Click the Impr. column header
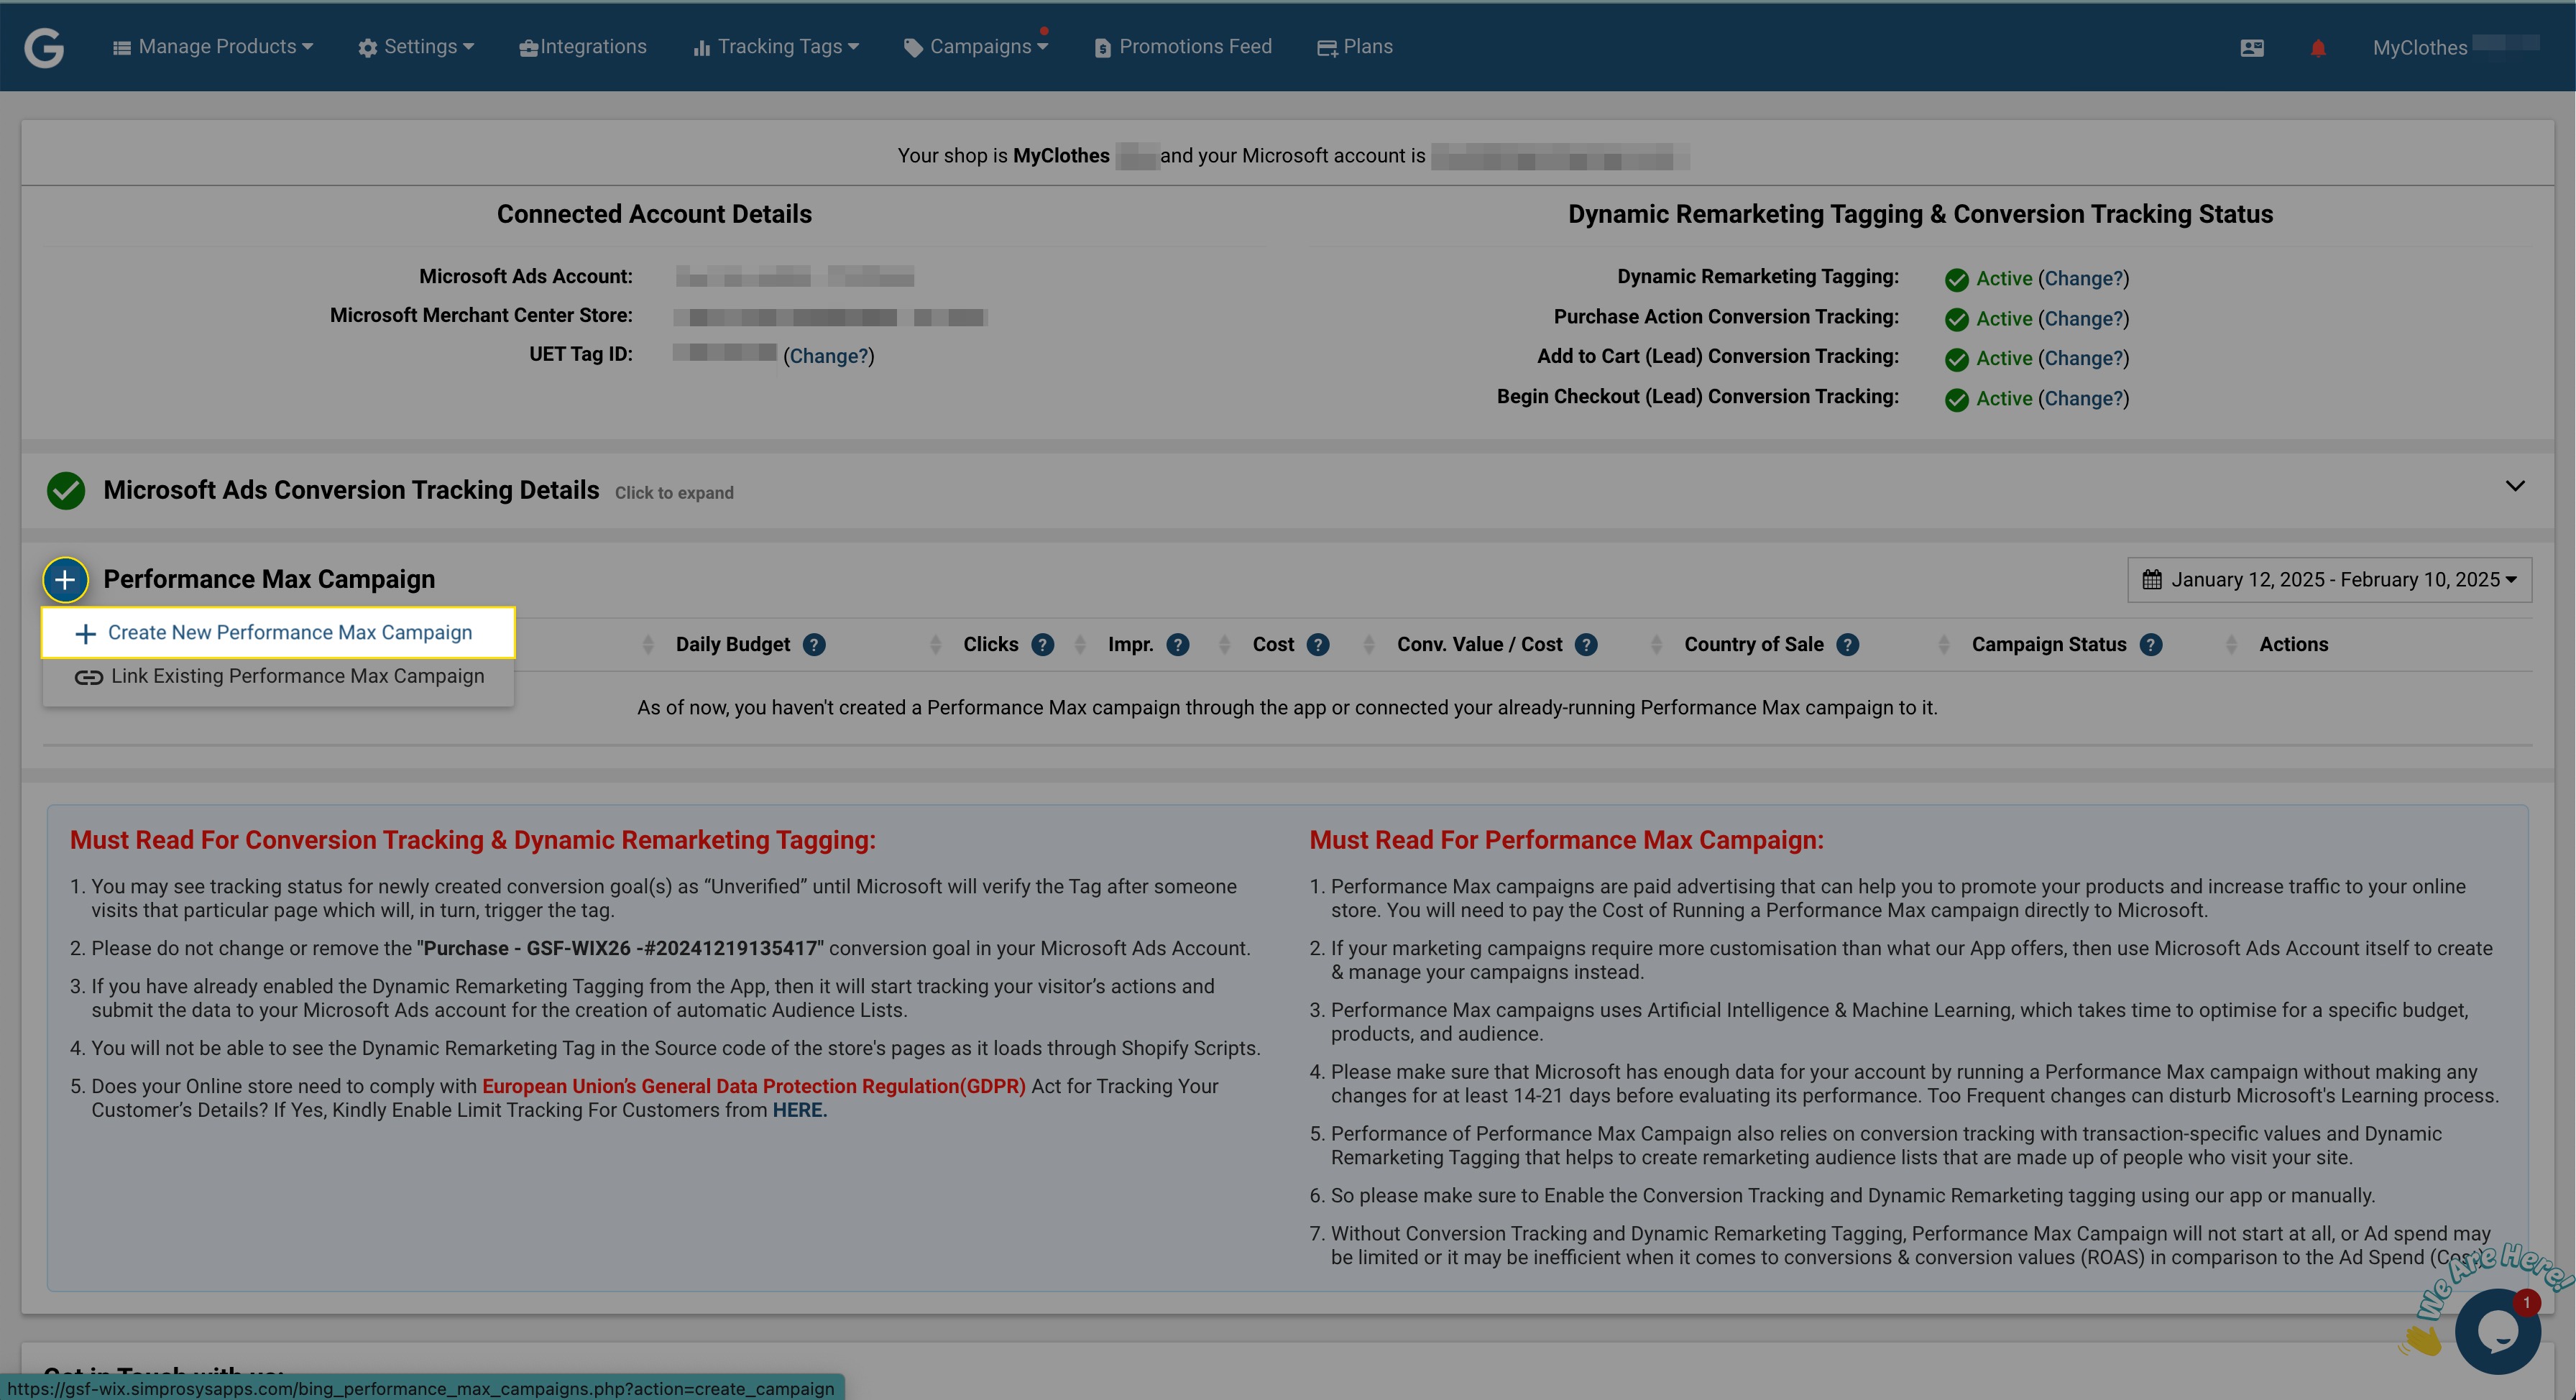 tap(1130, 645)
